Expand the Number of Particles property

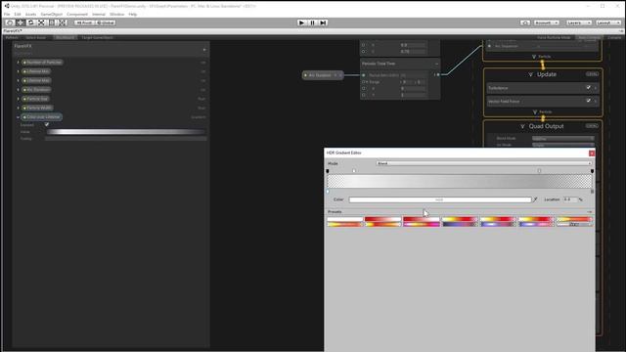point(18,63)
